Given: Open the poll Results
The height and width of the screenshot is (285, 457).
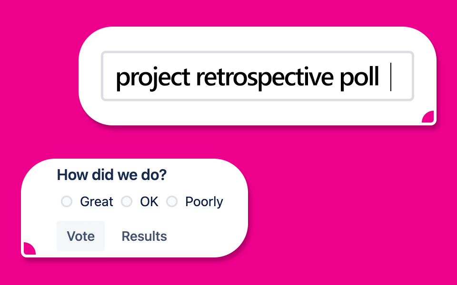Looking at the screenshot, I should [144, 236].
